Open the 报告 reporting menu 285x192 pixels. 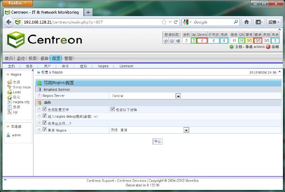(44, 58)
